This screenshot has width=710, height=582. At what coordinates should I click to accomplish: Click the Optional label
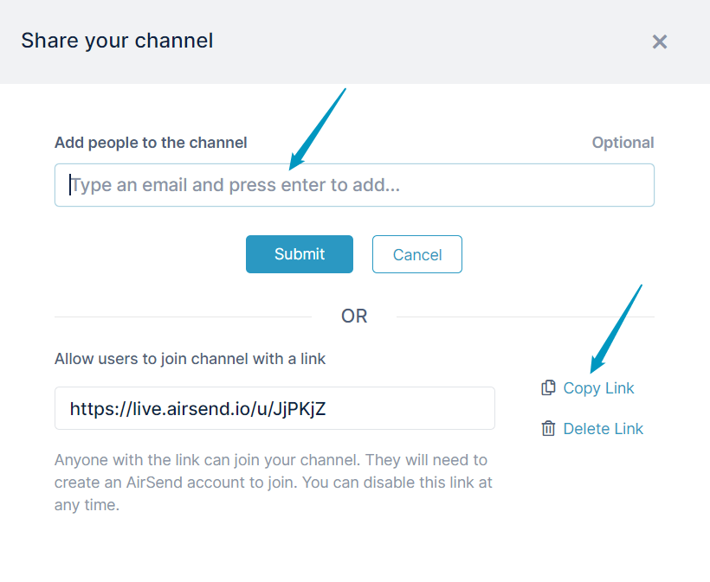click(623, 143)
